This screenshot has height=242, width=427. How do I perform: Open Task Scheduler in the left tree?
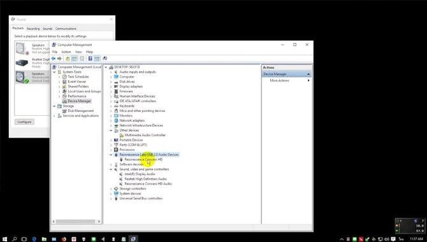(78, 77)
